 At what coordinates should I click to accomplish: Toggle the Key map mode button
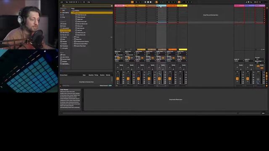pos(251,2)
